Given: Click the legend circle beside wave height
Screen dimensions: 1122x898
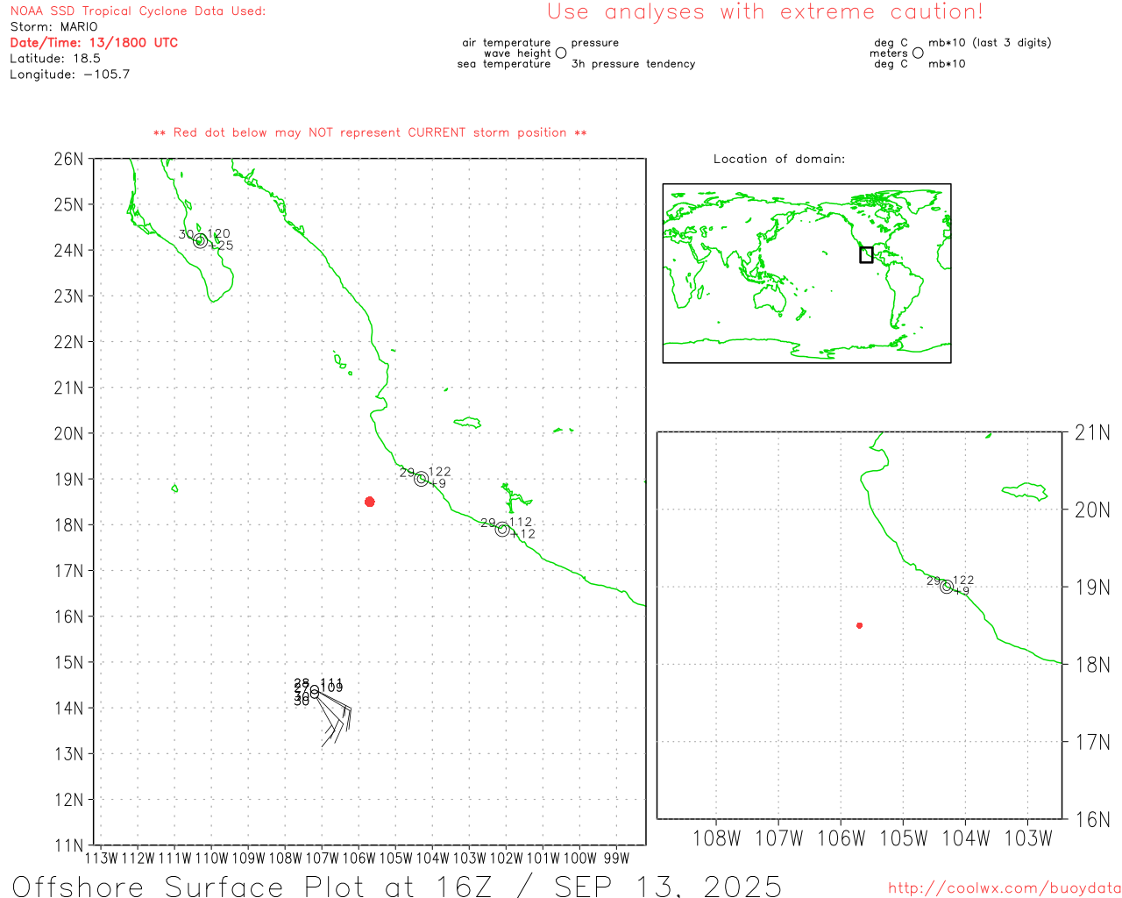Looking at the screenshot, I should tap(561, 53).
